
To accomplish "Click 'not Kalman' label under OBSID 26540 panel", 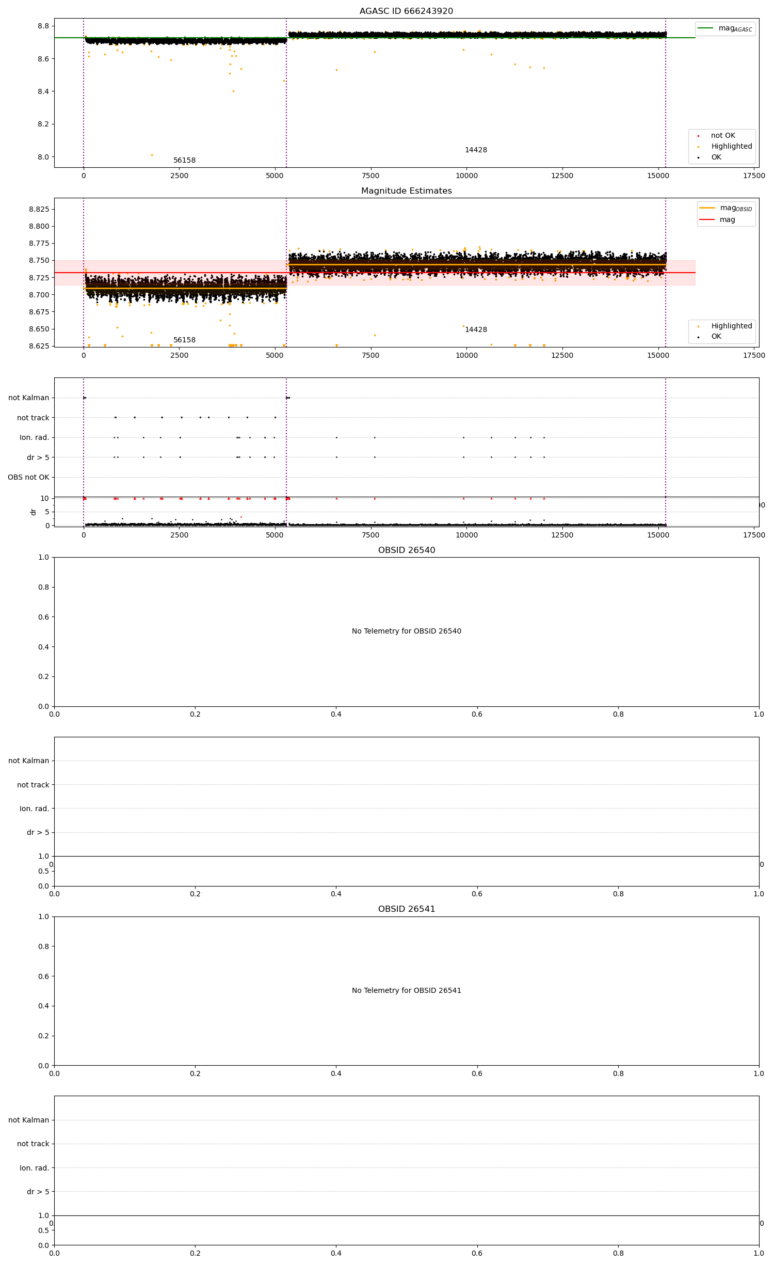I will pyautogui.click(x=28, y=761).
